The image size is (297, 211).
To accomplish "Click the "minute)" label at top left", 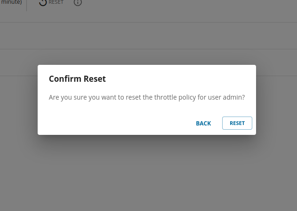I will 11,2.
